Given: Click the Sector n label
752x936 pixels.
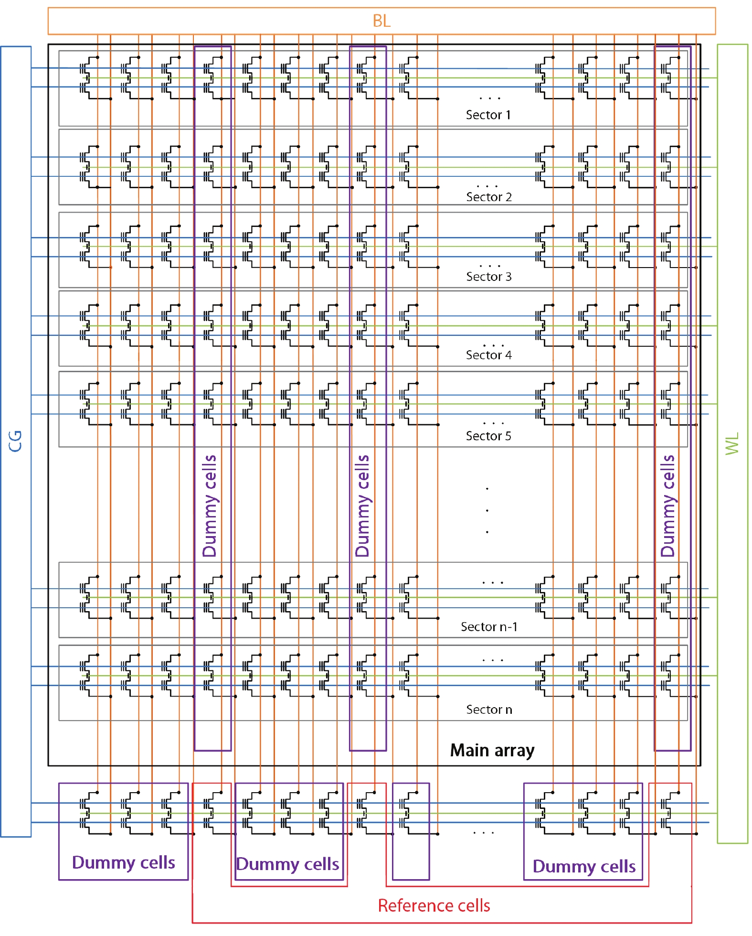Looking at the screenshot, I should [489, 710].
